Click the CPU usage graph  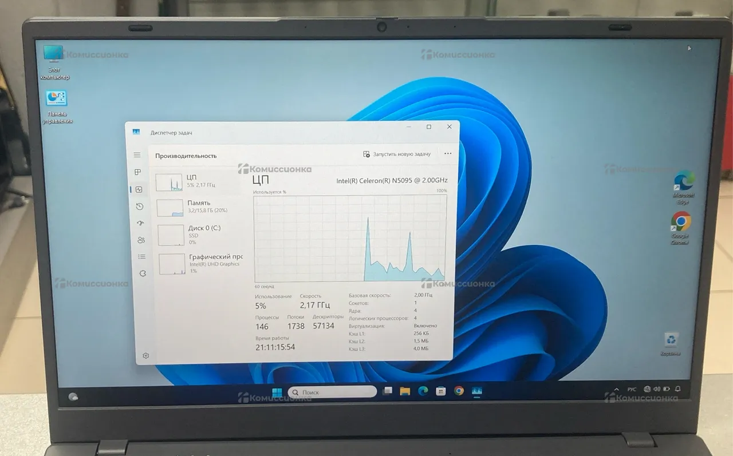click(350, 238)
